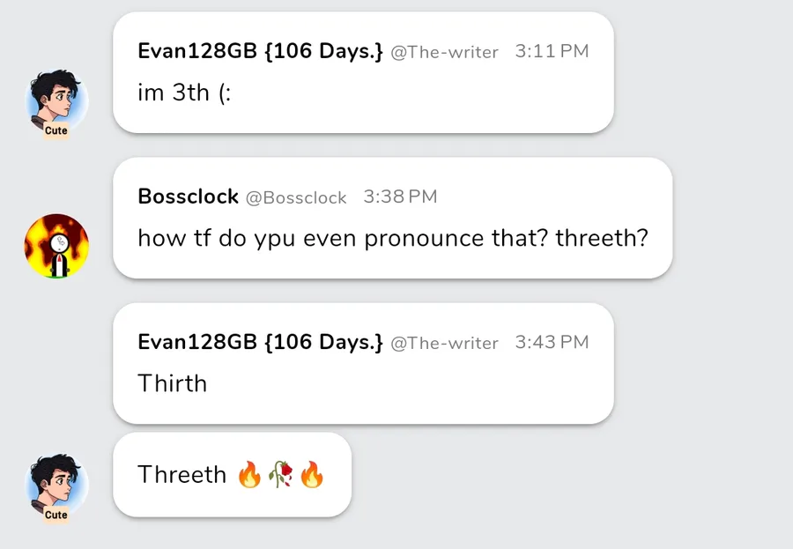
Task: Click the last fire emoji in the Threeth message
Action: (x=312, y=476)
